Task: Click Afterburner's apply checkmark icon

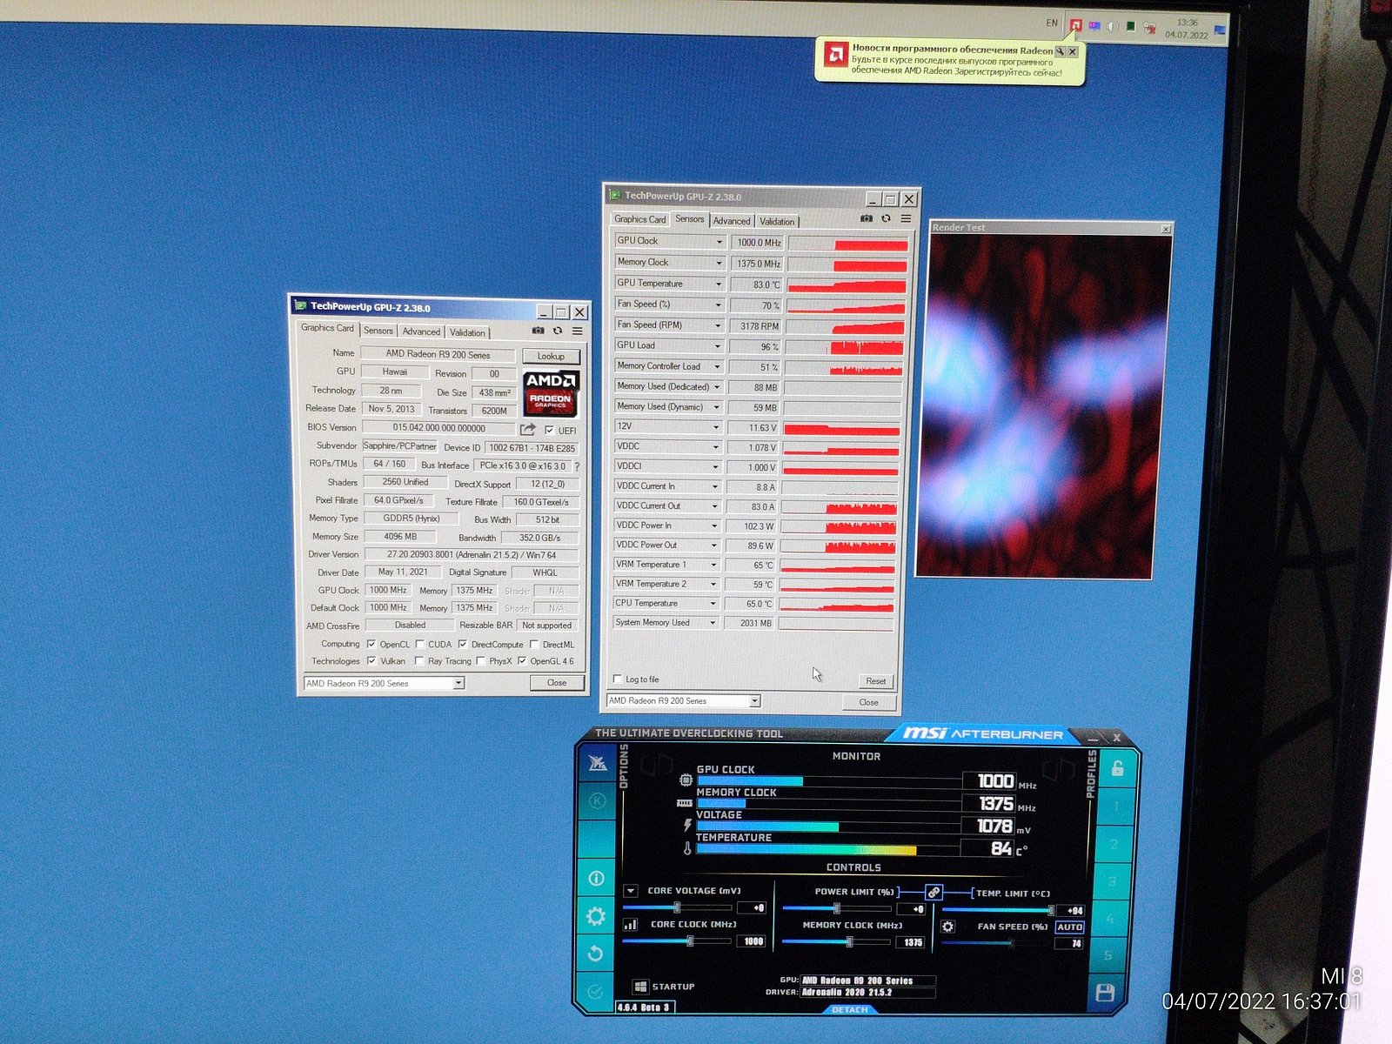Action: pyautogui.click(x=595, y=991)
